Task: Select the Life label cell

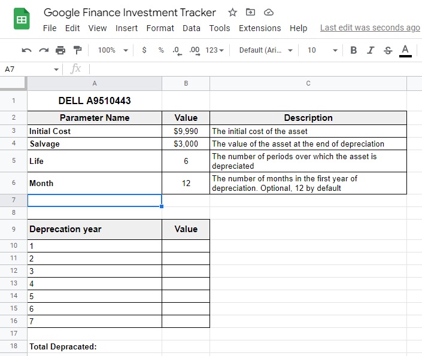Action: (95, 161)
